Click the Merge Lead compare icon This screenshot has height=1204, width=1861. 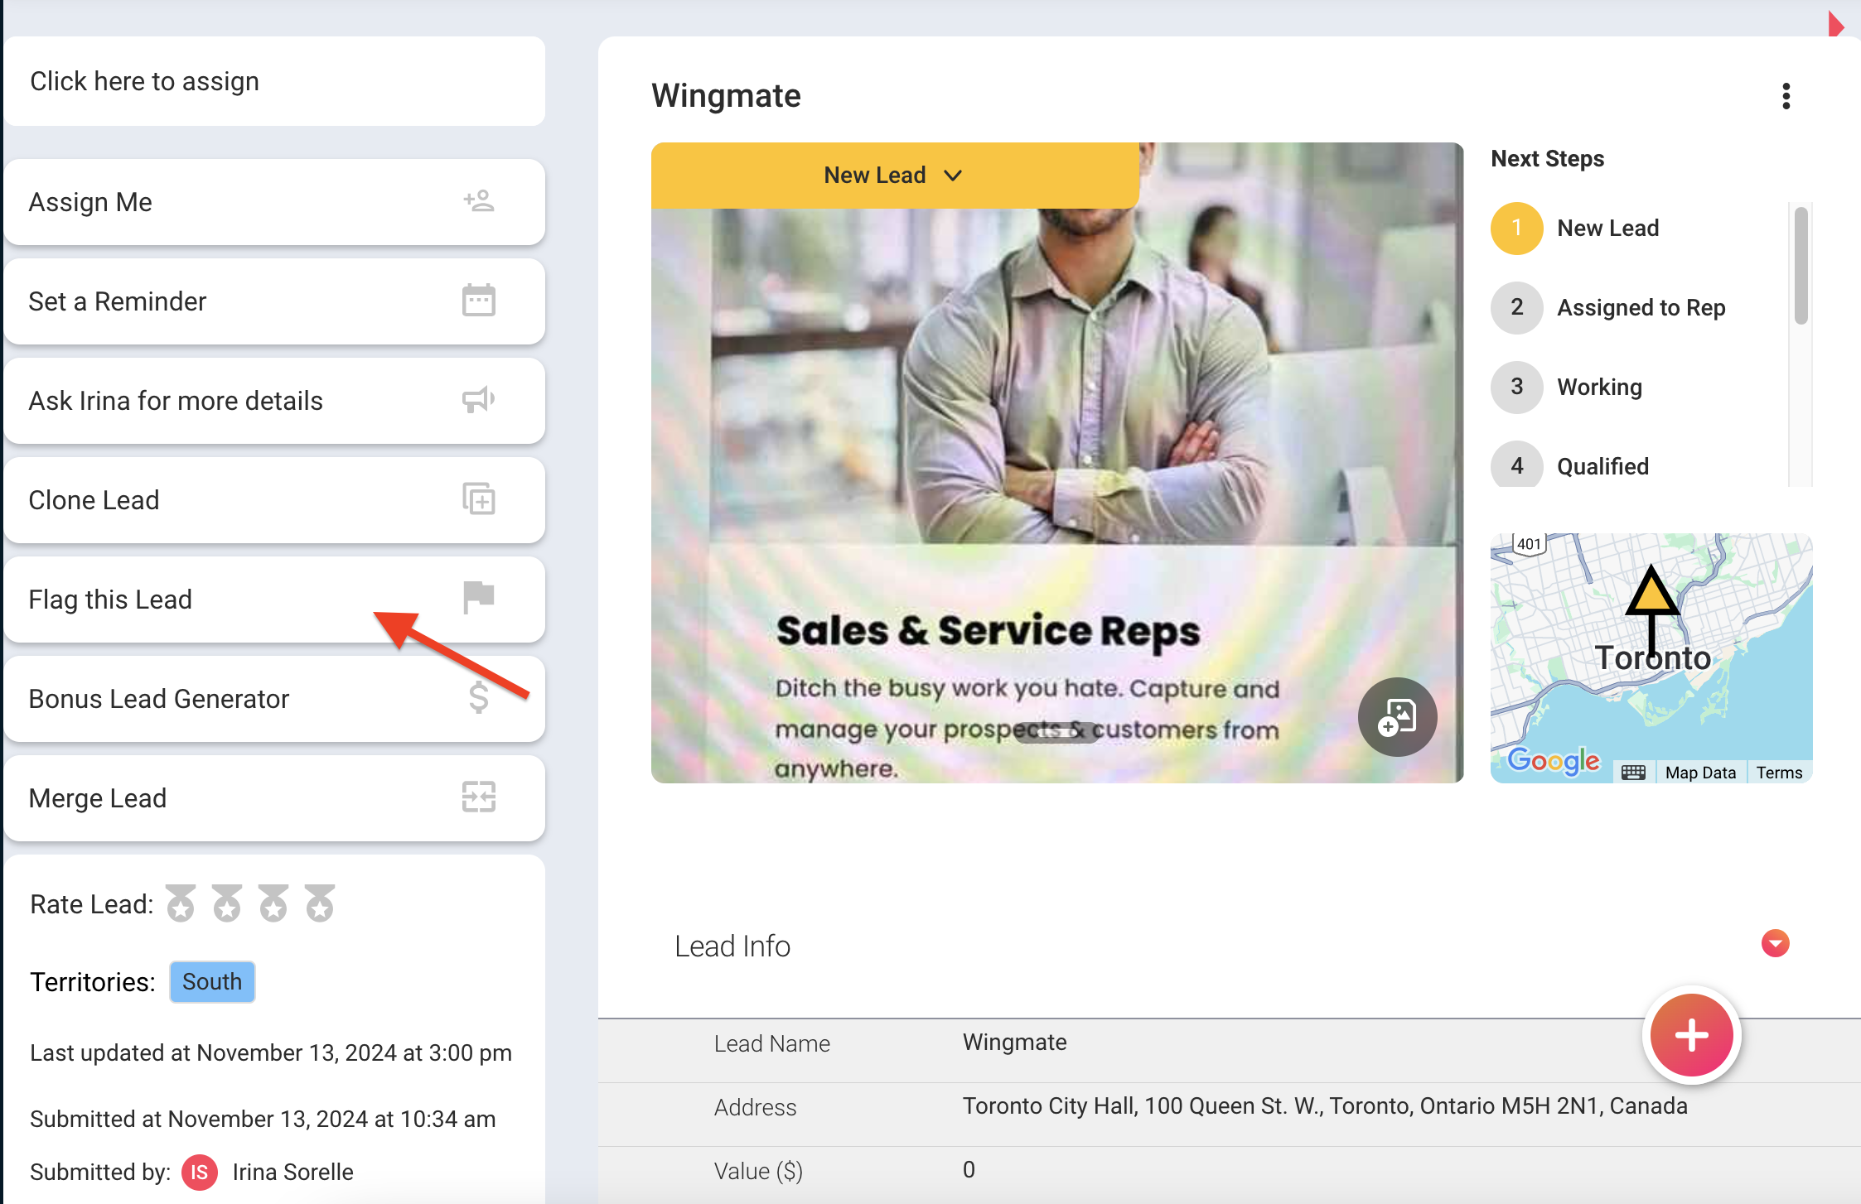(479, 797)
